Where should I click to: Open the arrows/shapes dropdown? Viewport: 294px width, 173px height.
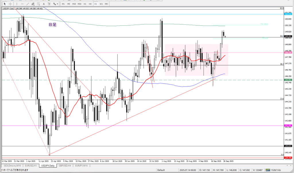click(55, 4)
